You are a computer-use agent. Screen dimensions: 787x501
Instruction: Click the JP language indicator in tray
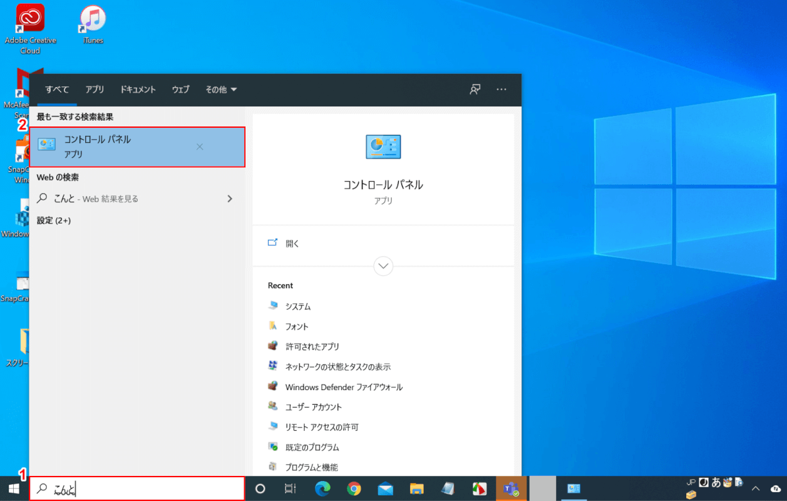[691, 482]
